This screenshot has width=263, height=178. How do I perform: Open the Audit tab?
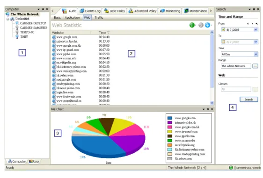coord(69,11)
